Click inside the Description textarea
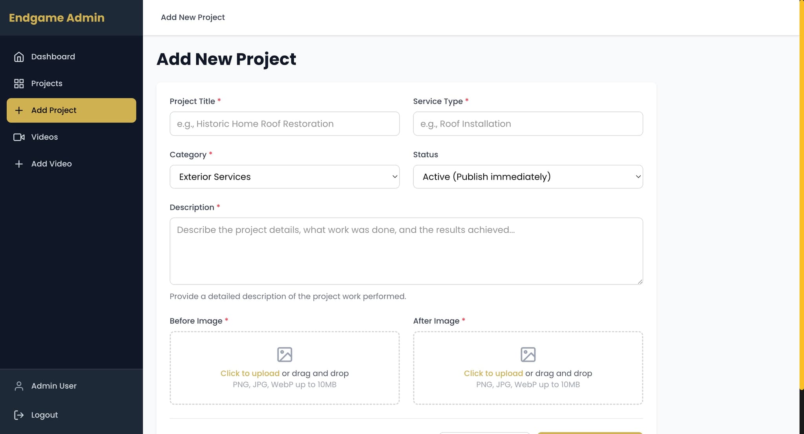Viewport: 804px width, 434px height. 406,251
